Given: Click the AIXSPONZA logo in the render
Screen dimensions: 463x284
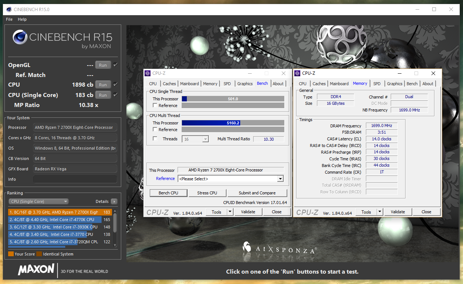Looking at the screenshot, I should point(280,248).
